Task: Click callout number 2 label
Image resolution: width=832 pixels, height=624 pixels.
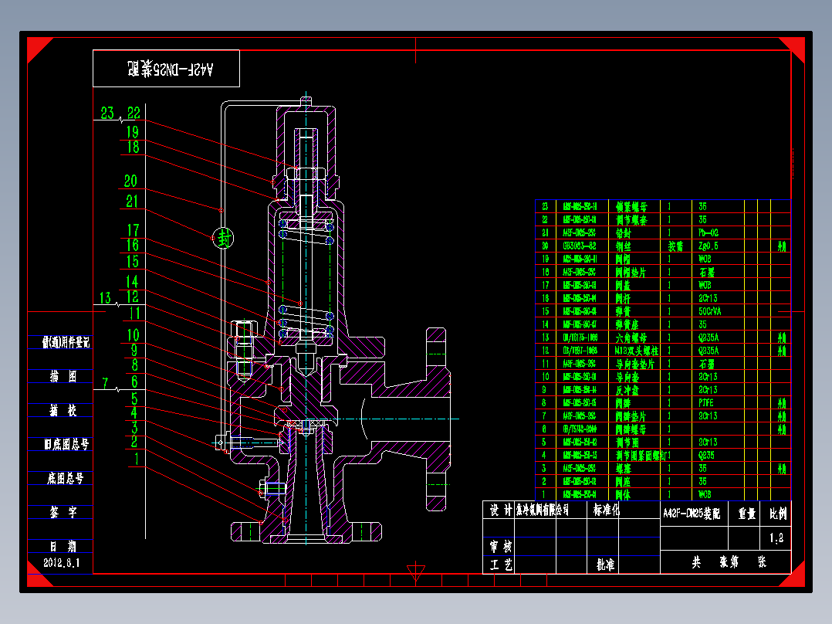Action: 134,441
